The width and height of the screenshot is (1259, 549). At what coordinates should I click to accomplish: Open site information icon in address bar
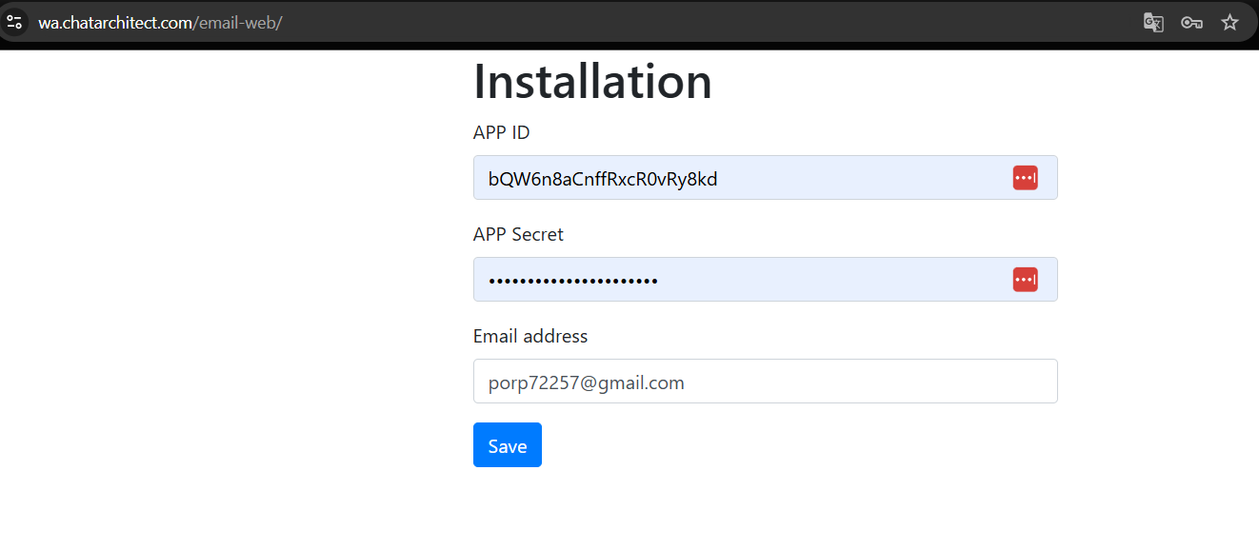click(x=14, y=22)
